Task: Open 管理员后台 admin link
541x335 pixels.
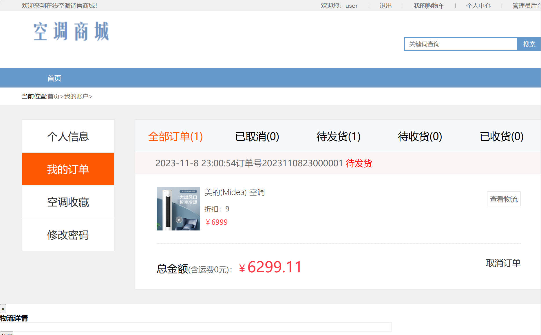Action: pos(527,6)
